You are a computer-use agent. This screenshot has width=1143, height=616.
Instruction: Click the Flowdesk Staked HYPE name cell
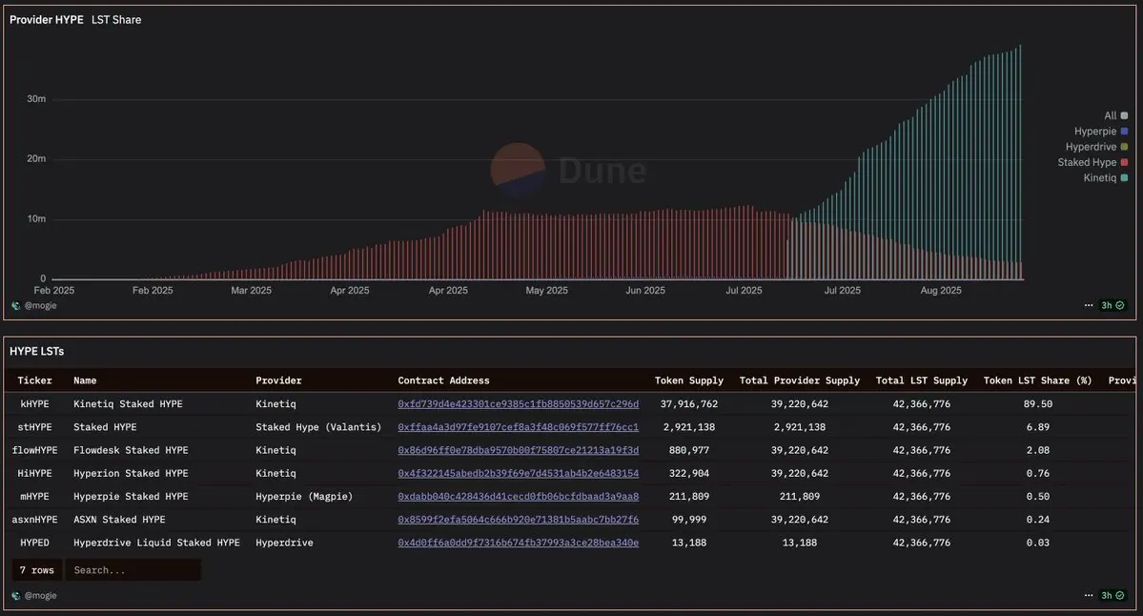[131, 450]
